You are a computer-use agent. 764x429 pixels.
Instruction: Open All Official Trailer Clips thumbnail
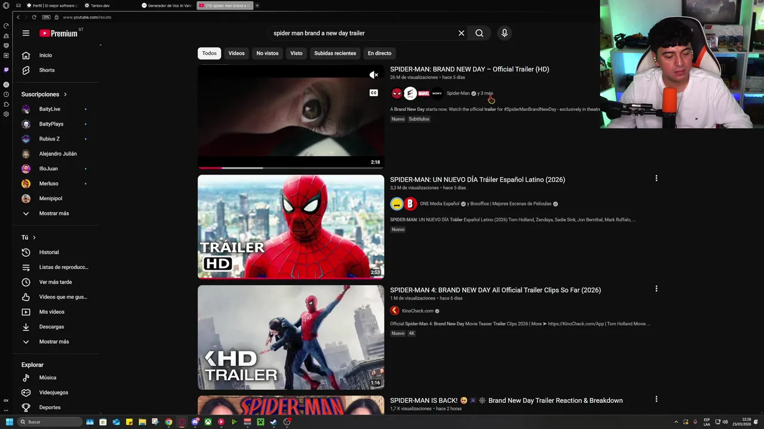click(x=291, y=337)
